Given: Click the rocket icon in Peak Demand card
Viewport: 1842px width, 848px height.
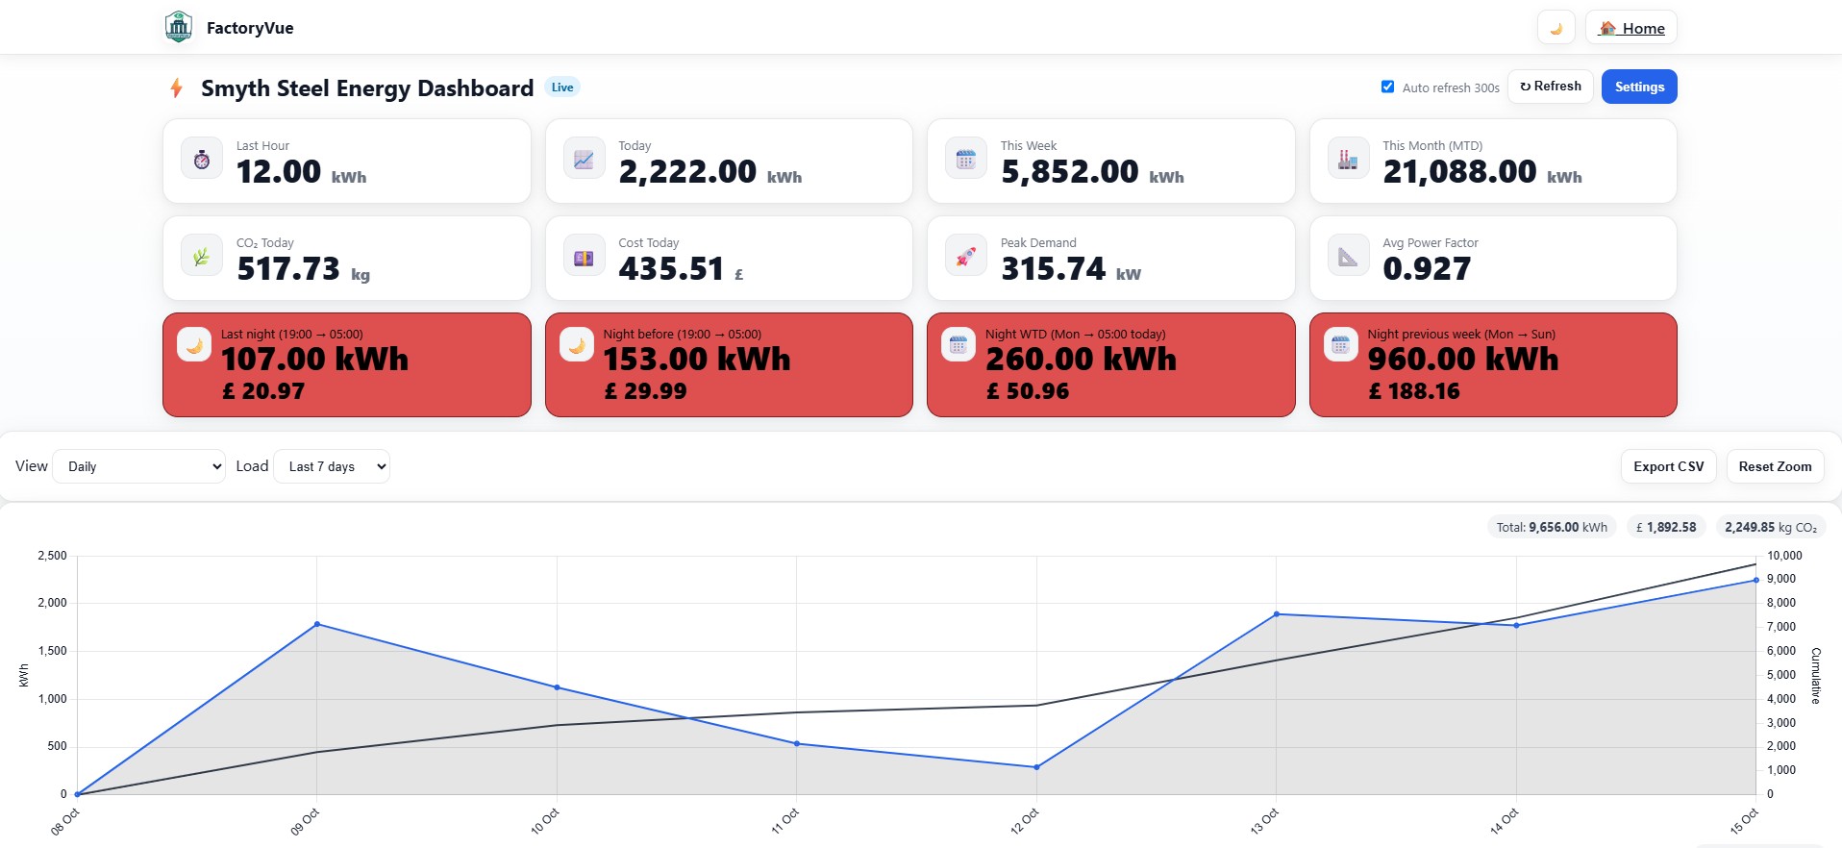Looking at the screenshot, I should pyautogui.click(x=966, y=257).
